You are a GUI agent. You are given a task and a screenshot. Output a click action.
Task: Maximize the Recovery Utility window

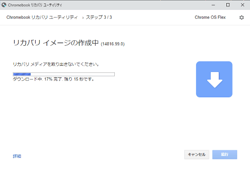(x=228, y=5)
